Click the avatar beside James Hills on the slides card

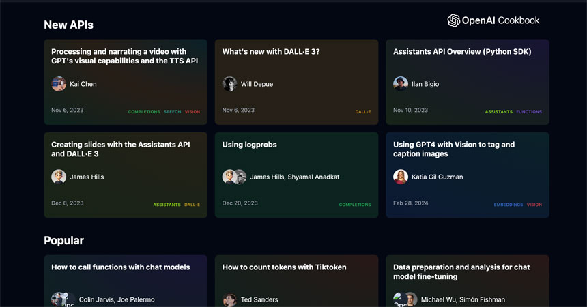(x=59, y=177)
